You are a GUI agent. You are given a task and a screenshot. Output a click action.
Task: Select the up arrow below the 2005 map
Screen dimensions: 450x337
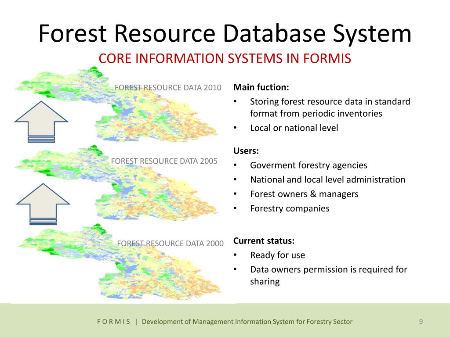pos(43,204)
